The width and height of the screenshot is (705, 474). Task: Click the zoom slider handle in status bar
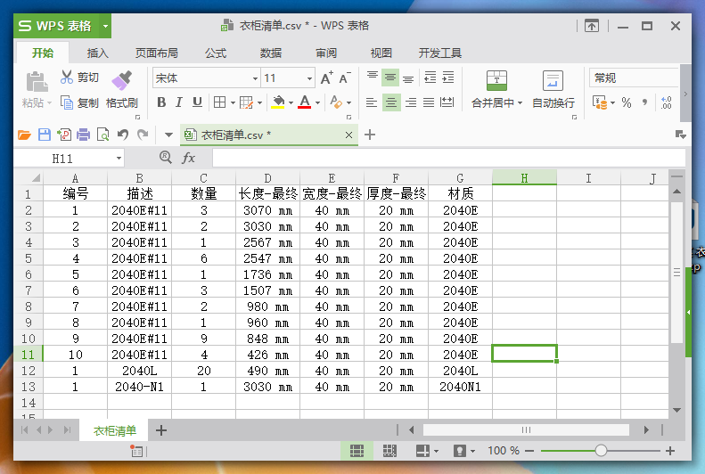(601, 451)
